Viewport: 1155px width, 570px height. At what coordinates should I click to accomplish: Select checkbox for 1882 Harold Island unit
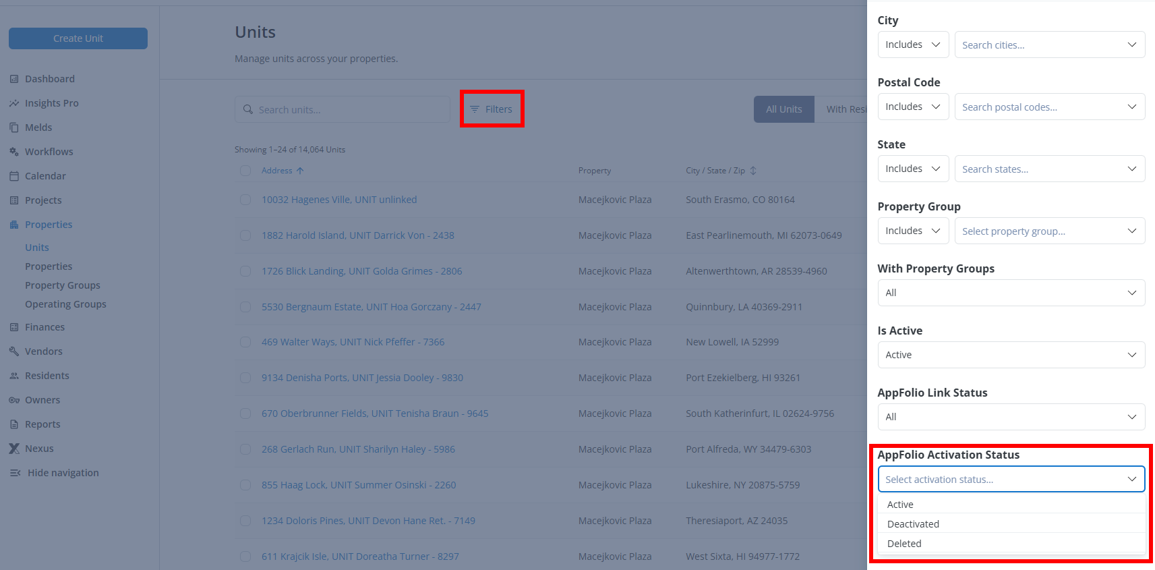tap(245, 235)
